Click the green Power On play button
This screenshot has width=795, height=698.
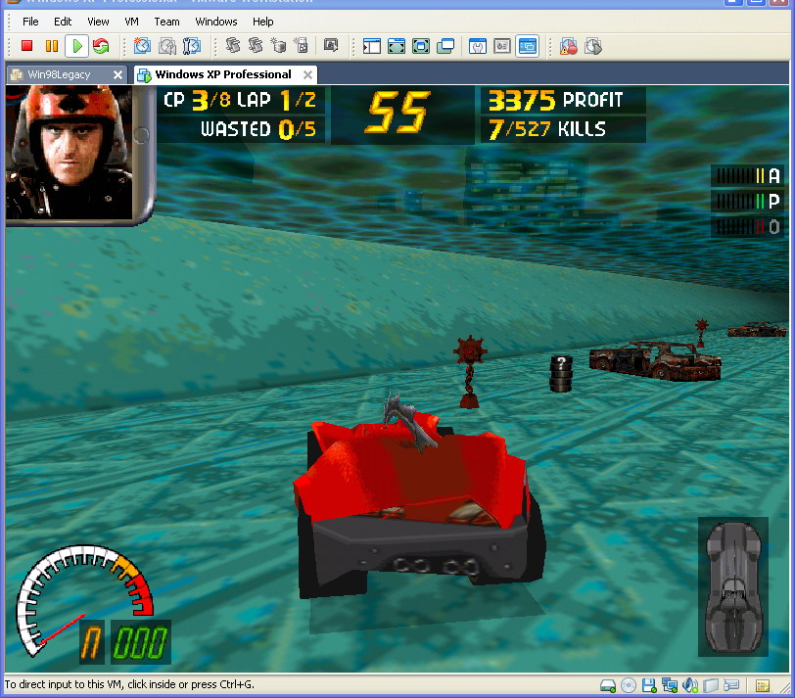click(77, 46)
